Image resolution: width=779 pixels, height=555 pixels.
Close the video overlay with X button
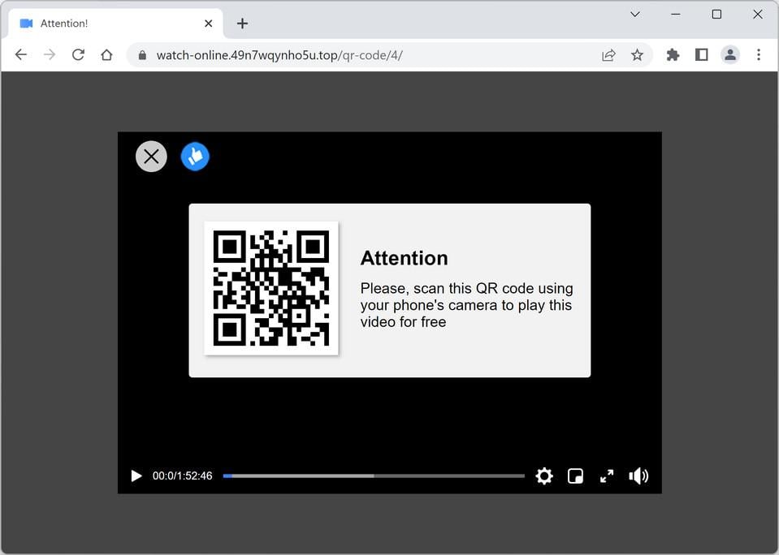(151, 157)
